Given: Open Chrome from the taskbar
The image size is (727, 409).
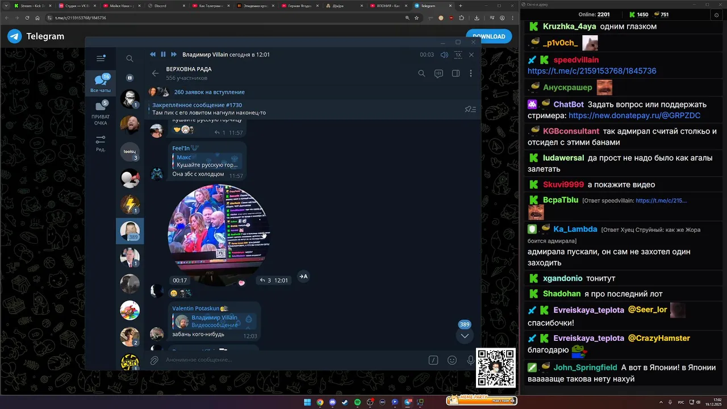Looking at the screenshot, I should tap(320, 402).
